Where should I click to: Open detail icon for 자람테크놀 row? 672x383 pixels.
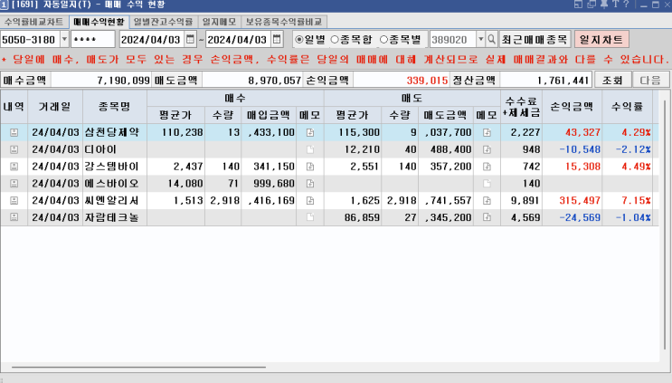(14, 217)
